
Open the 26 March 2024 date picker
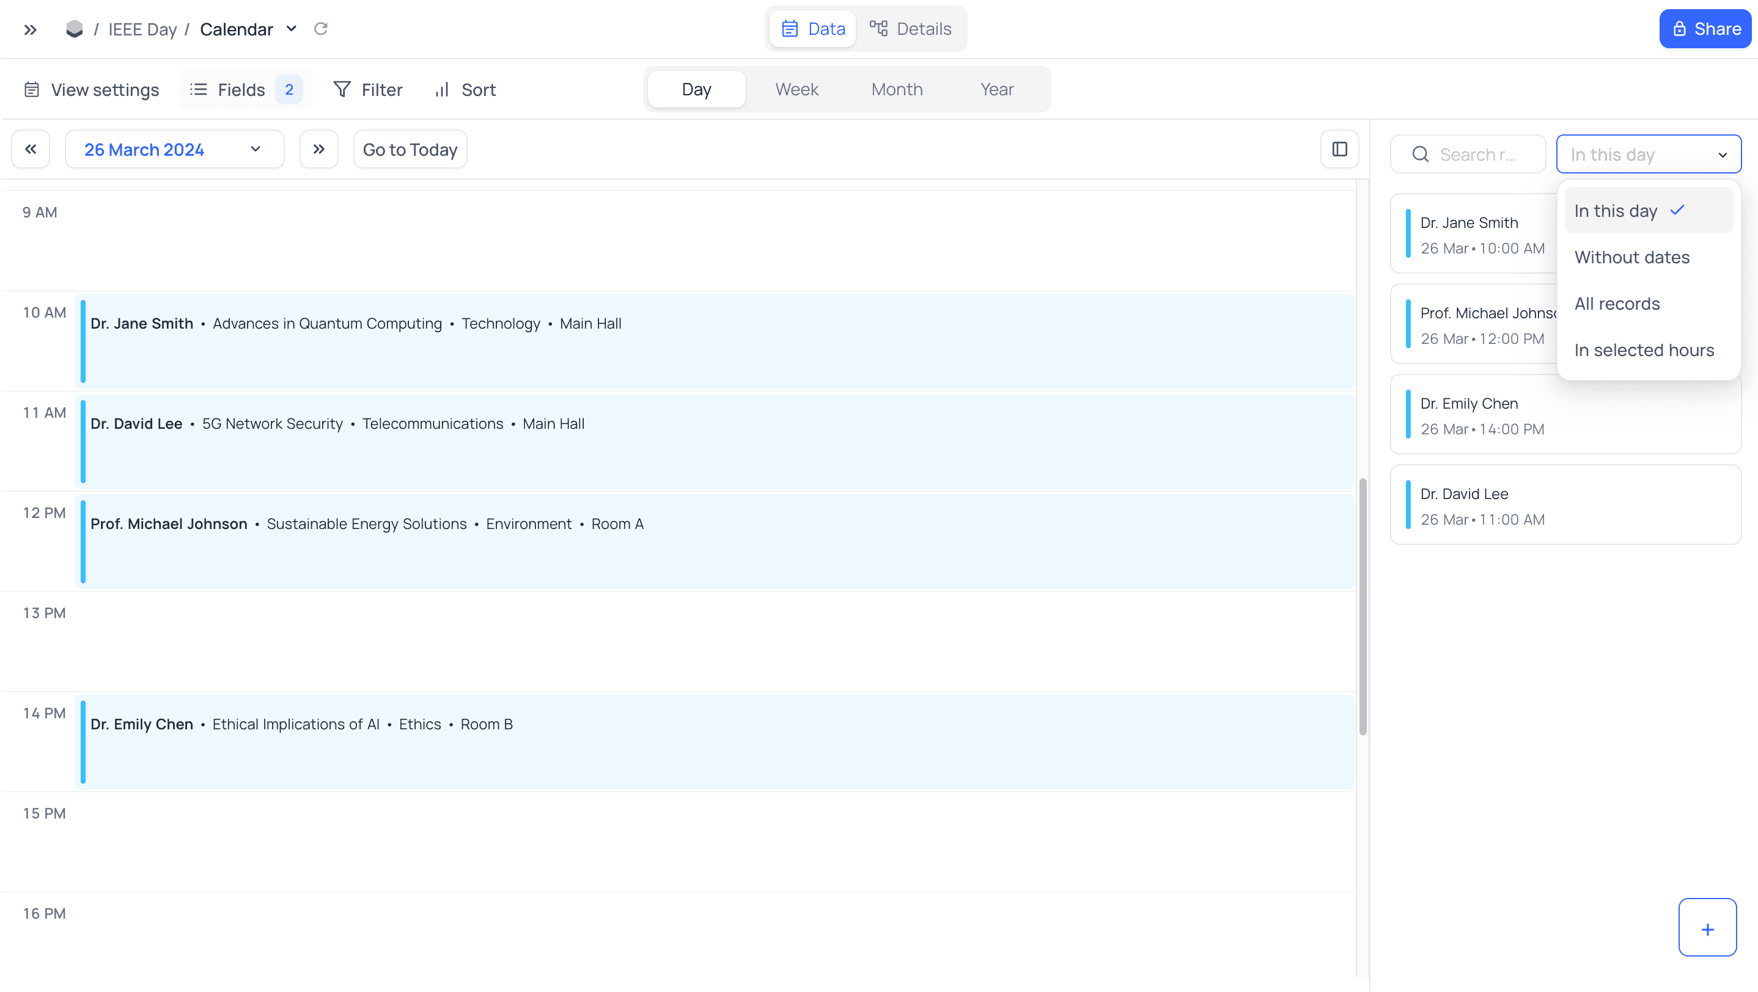coord(174,149)
